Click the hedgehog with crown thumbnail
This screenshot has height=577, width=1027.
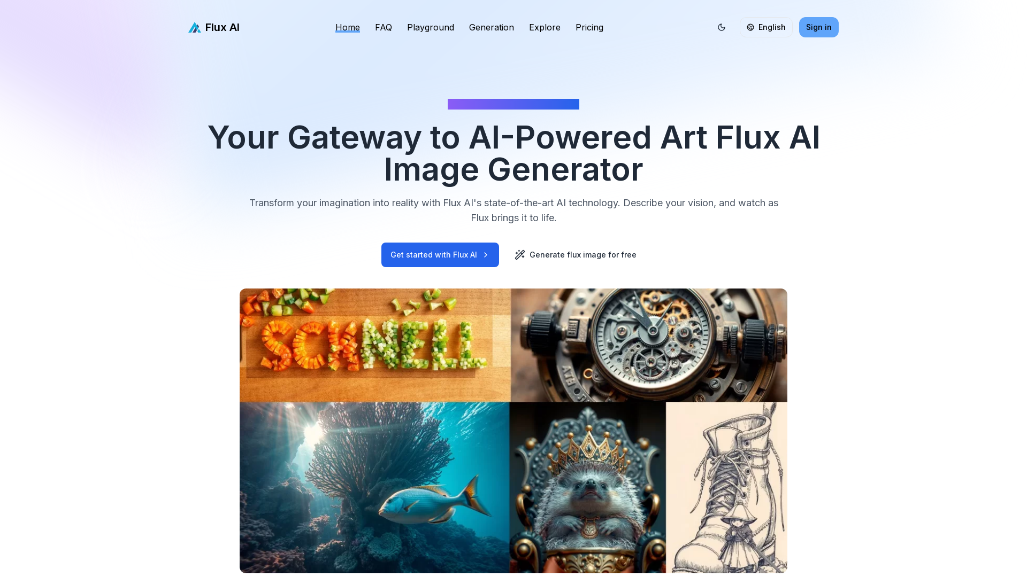pyautogui.click(x=587, y=488)
